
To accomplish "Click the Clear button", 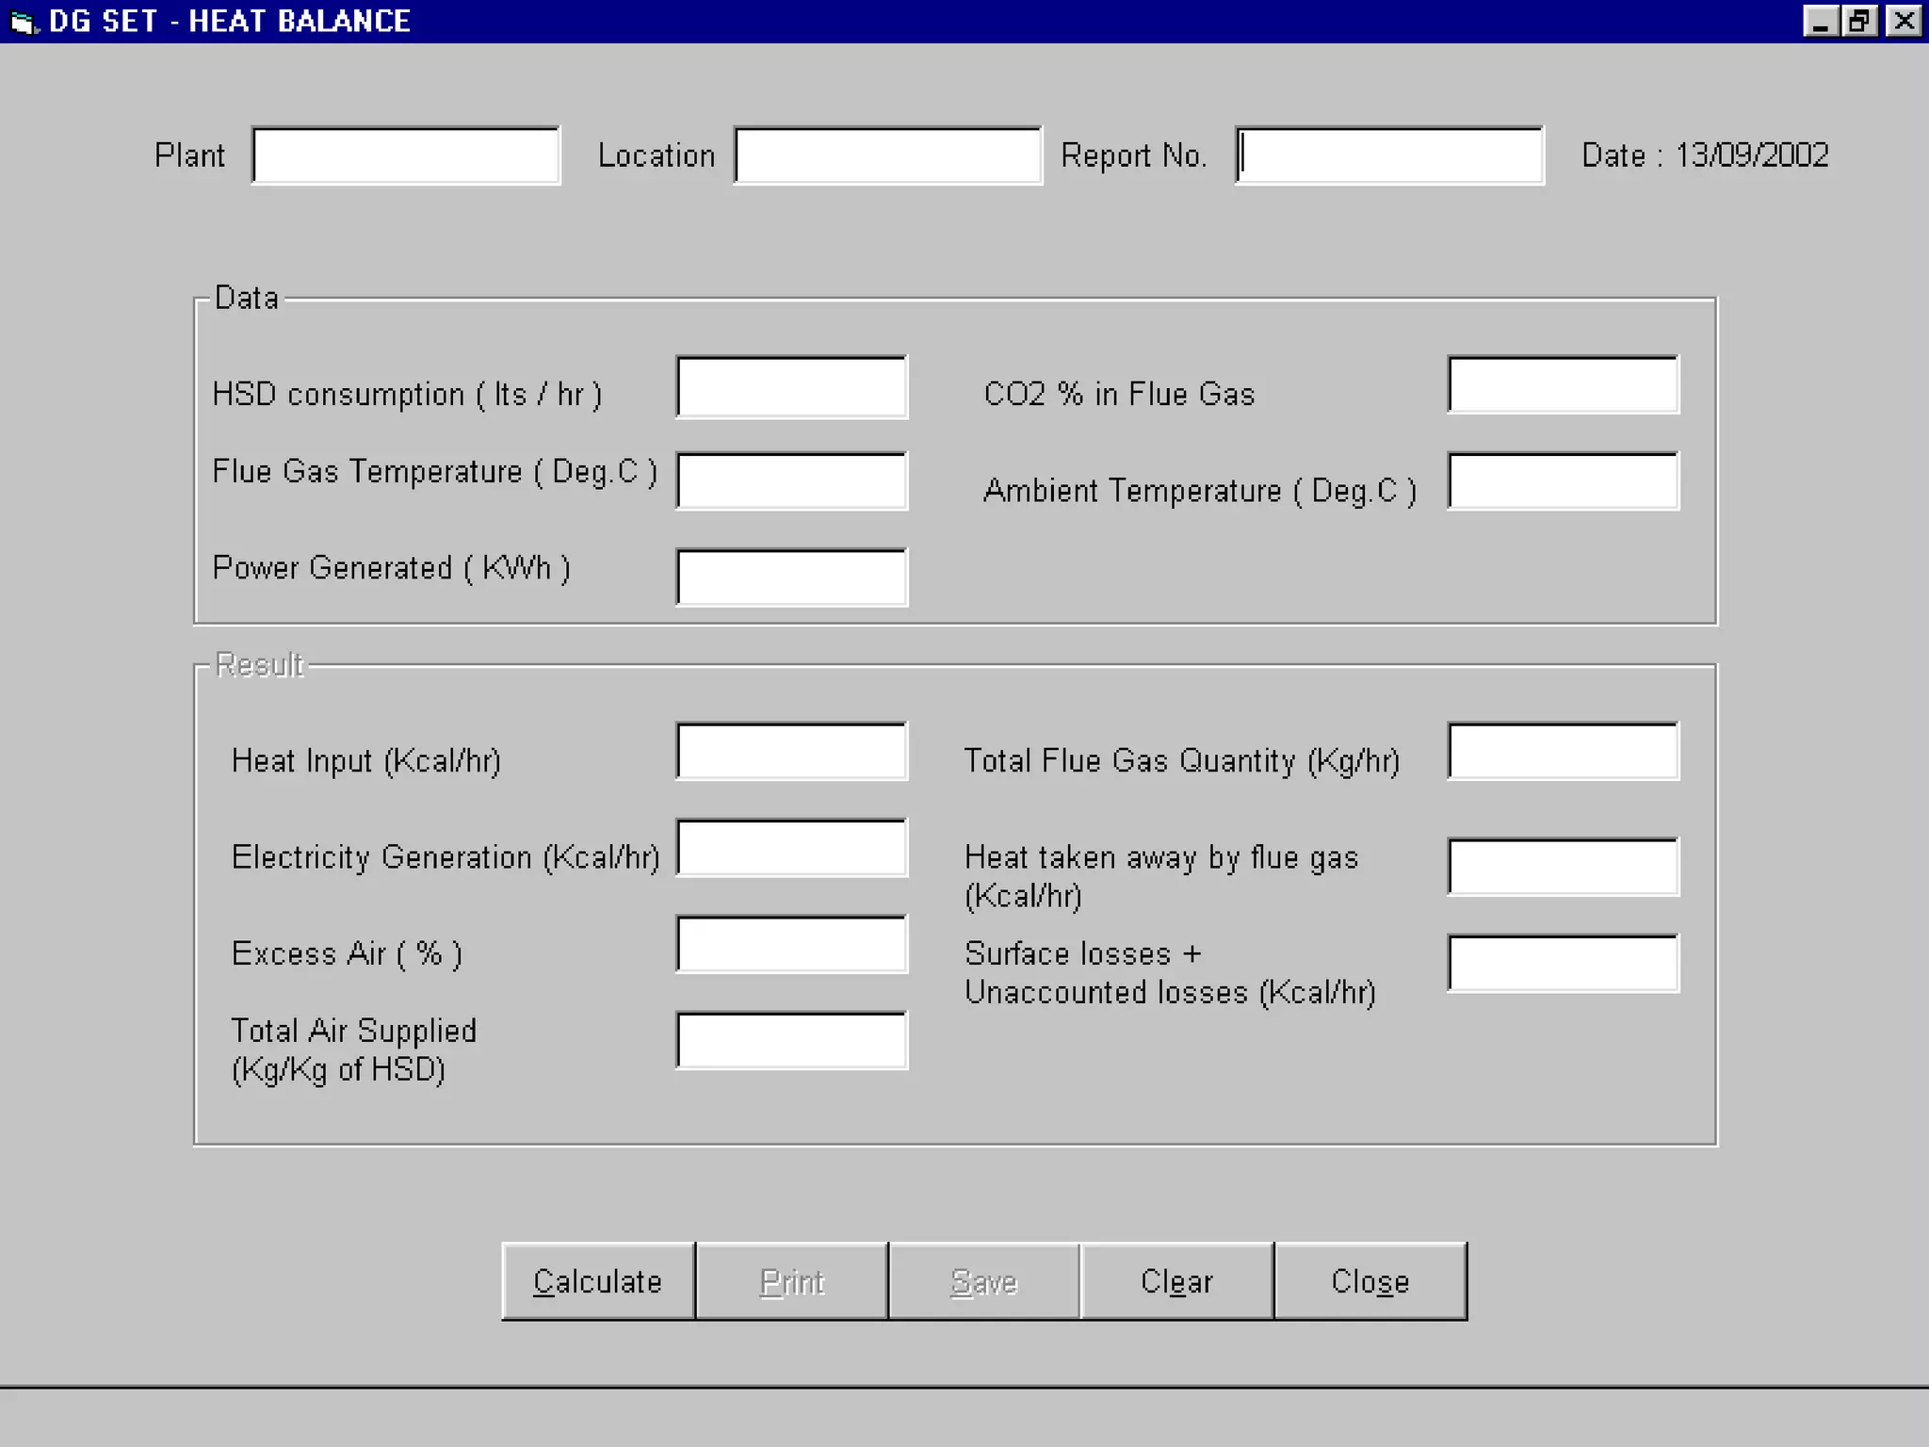I will (1176, 1281).
